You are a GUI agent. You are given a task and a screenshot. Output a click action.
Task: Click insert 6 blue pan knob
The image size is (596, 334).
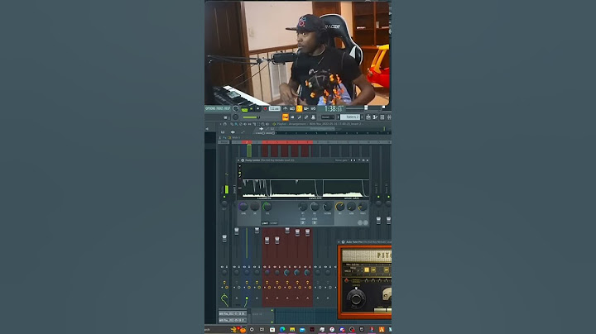[x=287, y=273]
